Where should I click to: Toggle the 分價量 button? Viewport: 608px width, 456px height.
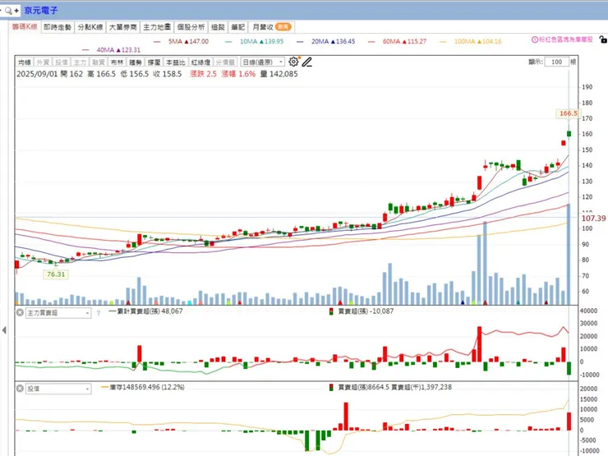pos(225,62)
